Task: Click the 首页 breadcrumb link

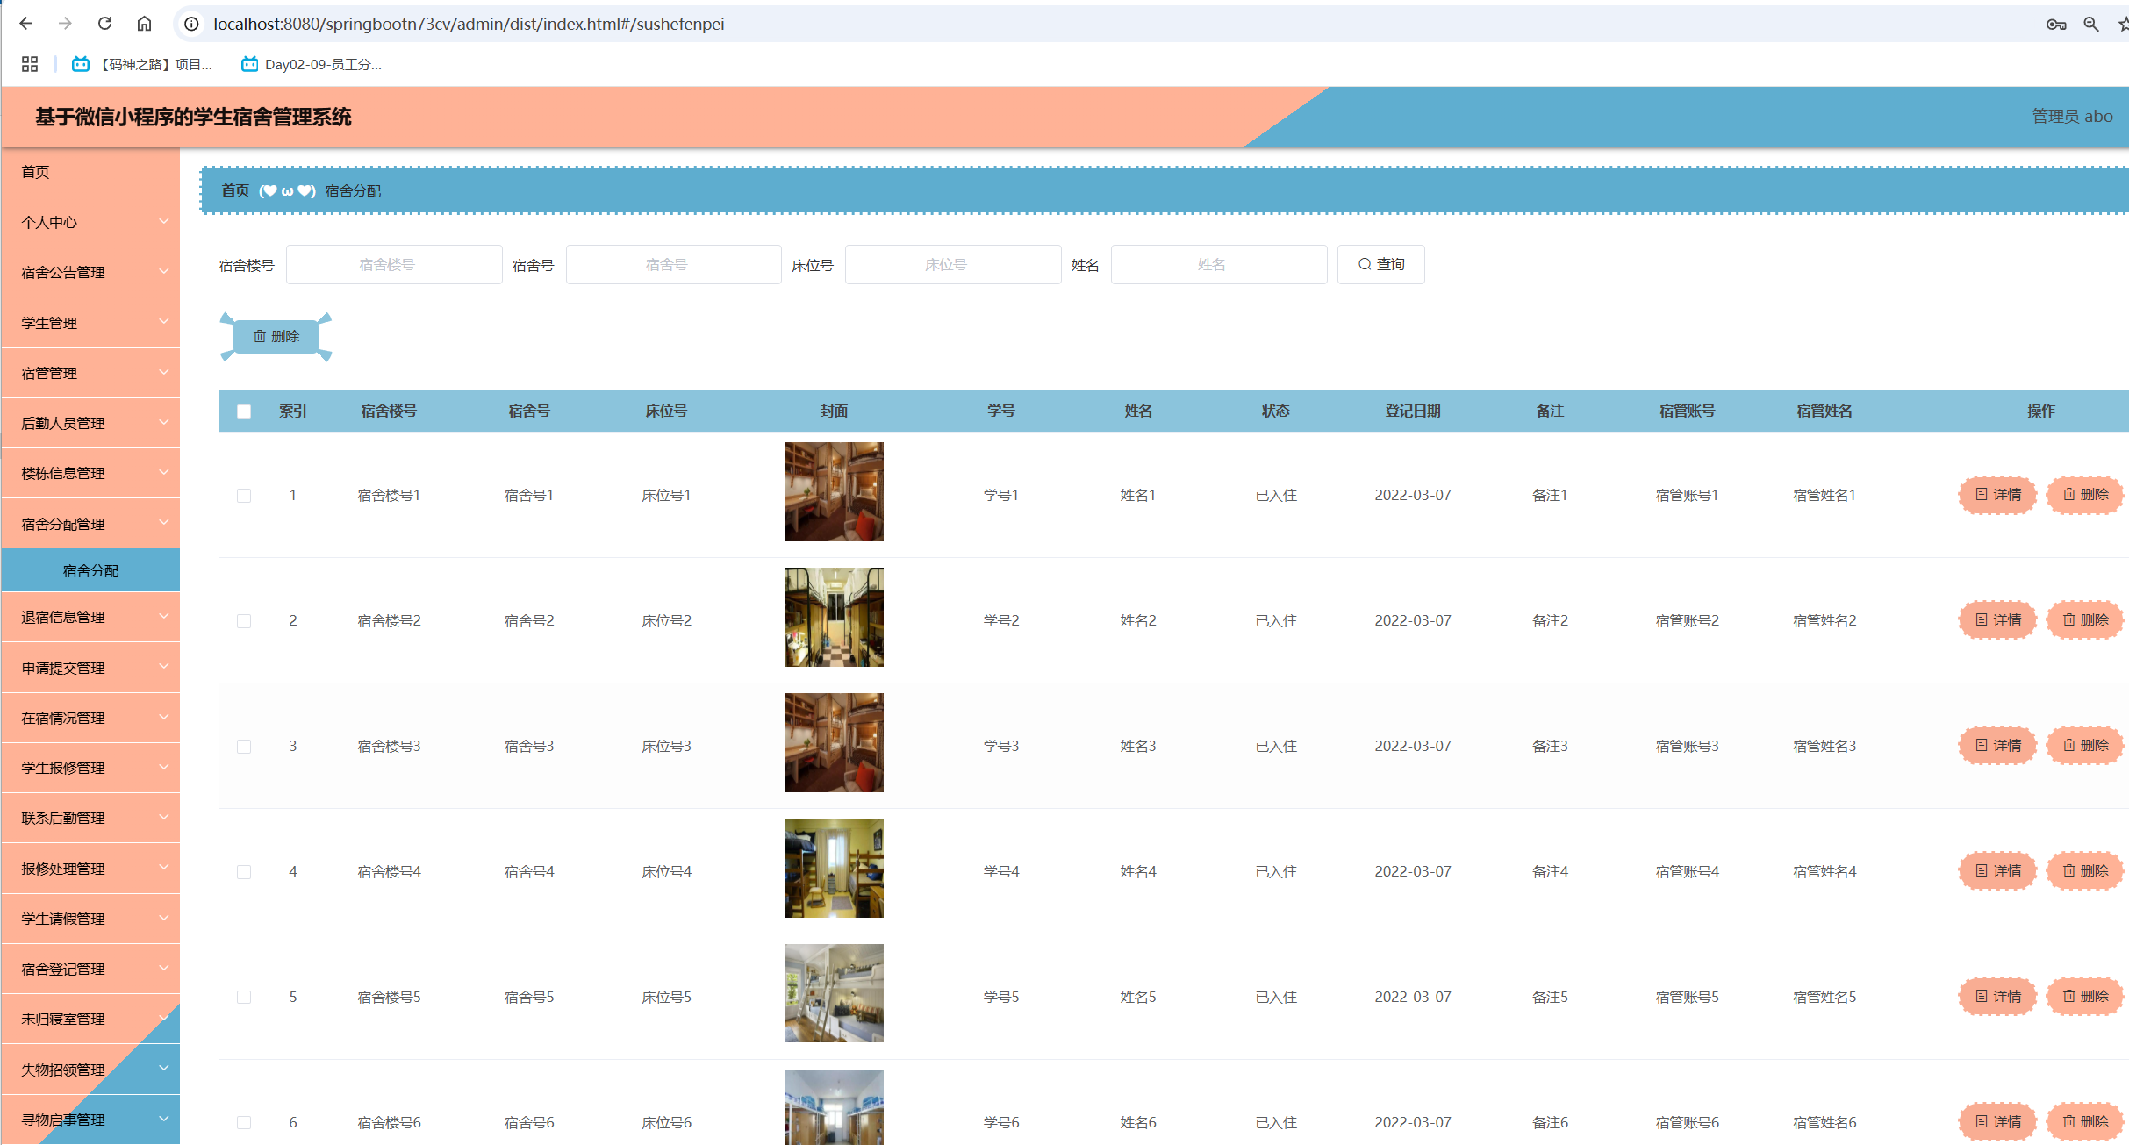Action: coord(235,190)
